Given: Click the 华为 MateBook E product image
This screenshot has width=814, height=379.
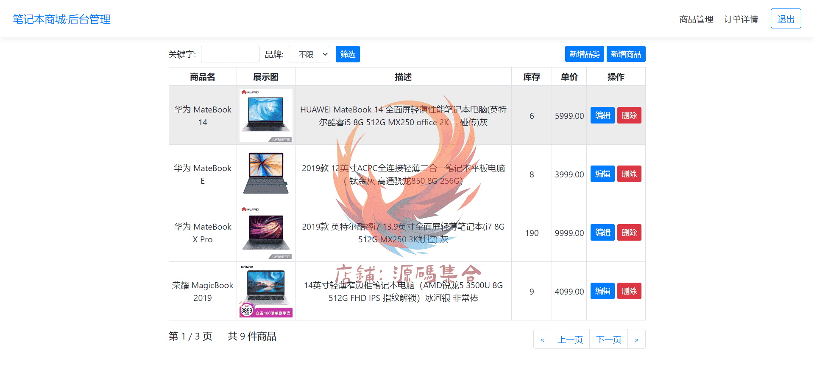Looking at the screenshot, I should click(266, 174).
